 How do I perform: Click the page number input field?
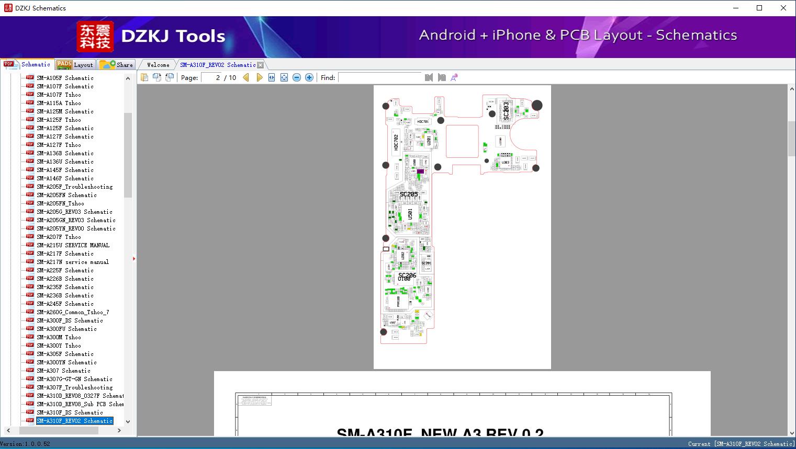coord(211,77)
